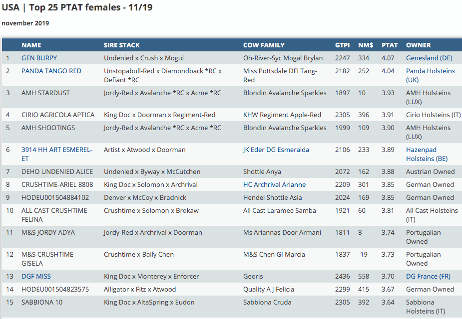Click the NAME column header
Screen dimensions: 462x319
[x=31, y=45]
